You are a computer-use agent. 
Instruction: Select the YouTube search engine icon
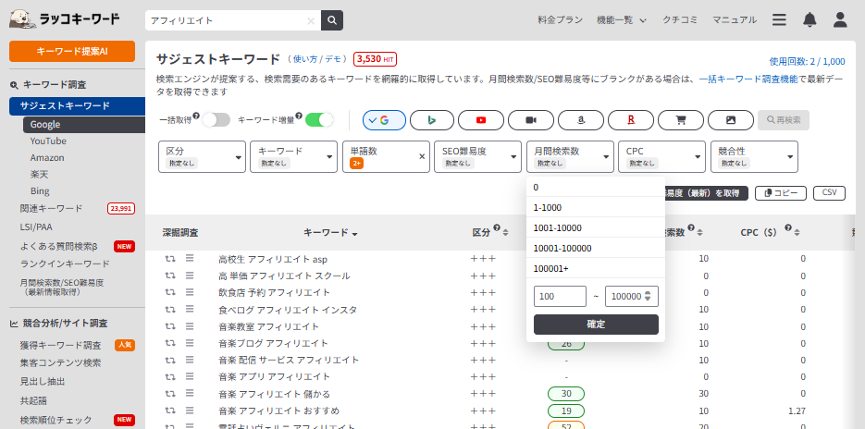tap(481, 120)
